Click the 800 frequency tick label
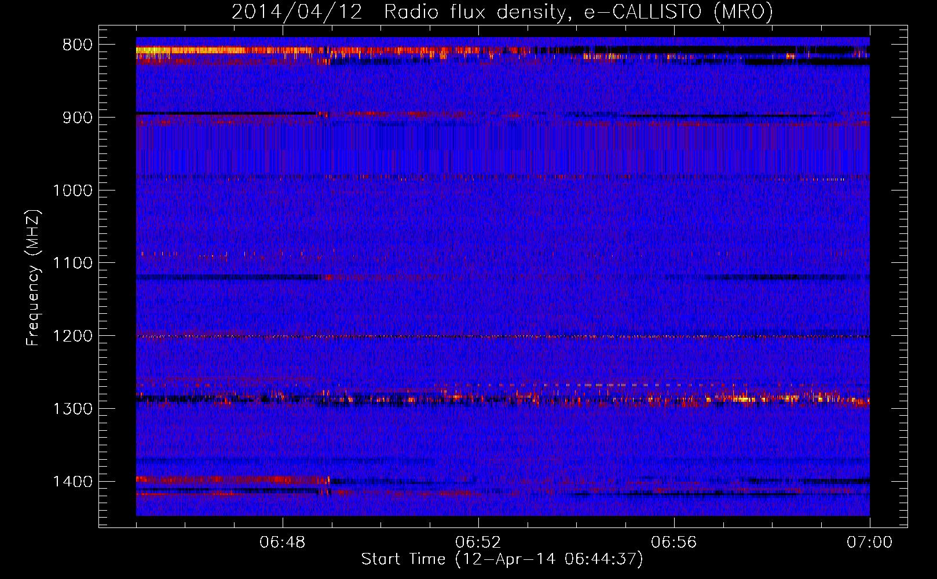 point(78,45)
